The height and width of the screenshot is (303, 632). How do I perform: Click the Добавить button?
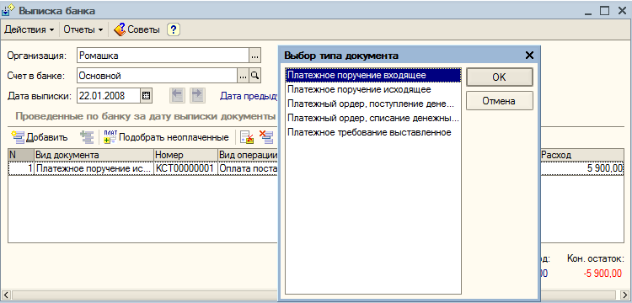pos(40,137)
